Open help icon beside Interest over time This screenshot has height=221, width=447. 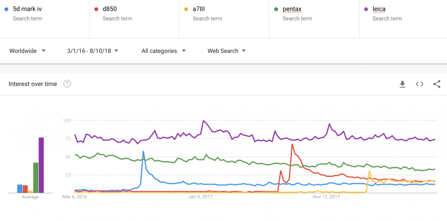pos(67,84)
